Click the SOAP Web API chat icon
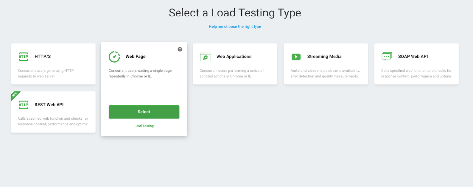473x187 pixels. (x=387, y=57)
